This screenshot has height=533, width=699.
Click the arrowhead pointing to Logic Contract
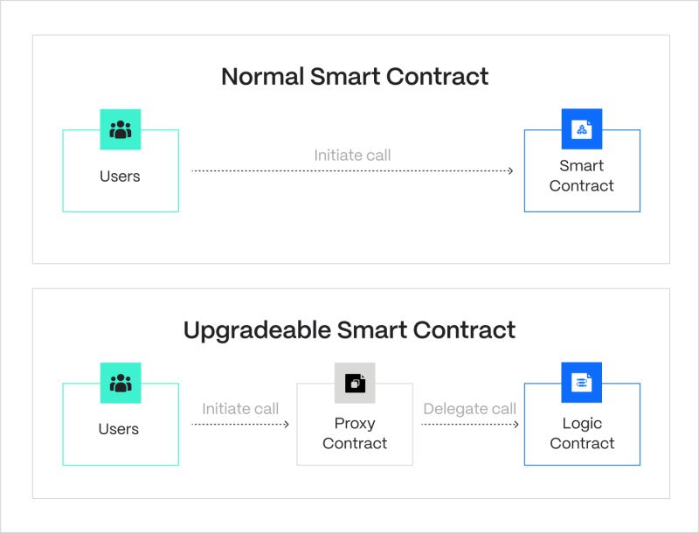point(516,424)
